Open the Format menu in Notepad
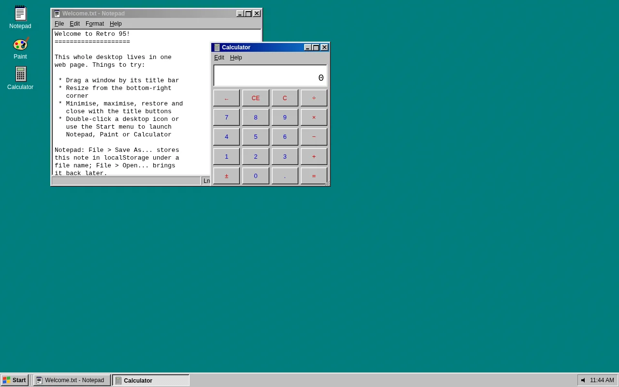 [95, 24]
